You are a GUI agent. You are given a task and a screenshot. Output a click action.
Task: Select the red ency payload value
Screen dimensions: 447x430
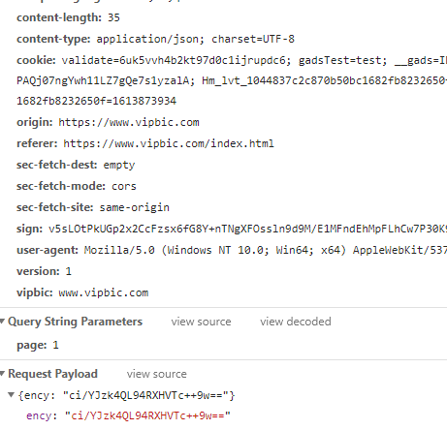click(147, 415)
